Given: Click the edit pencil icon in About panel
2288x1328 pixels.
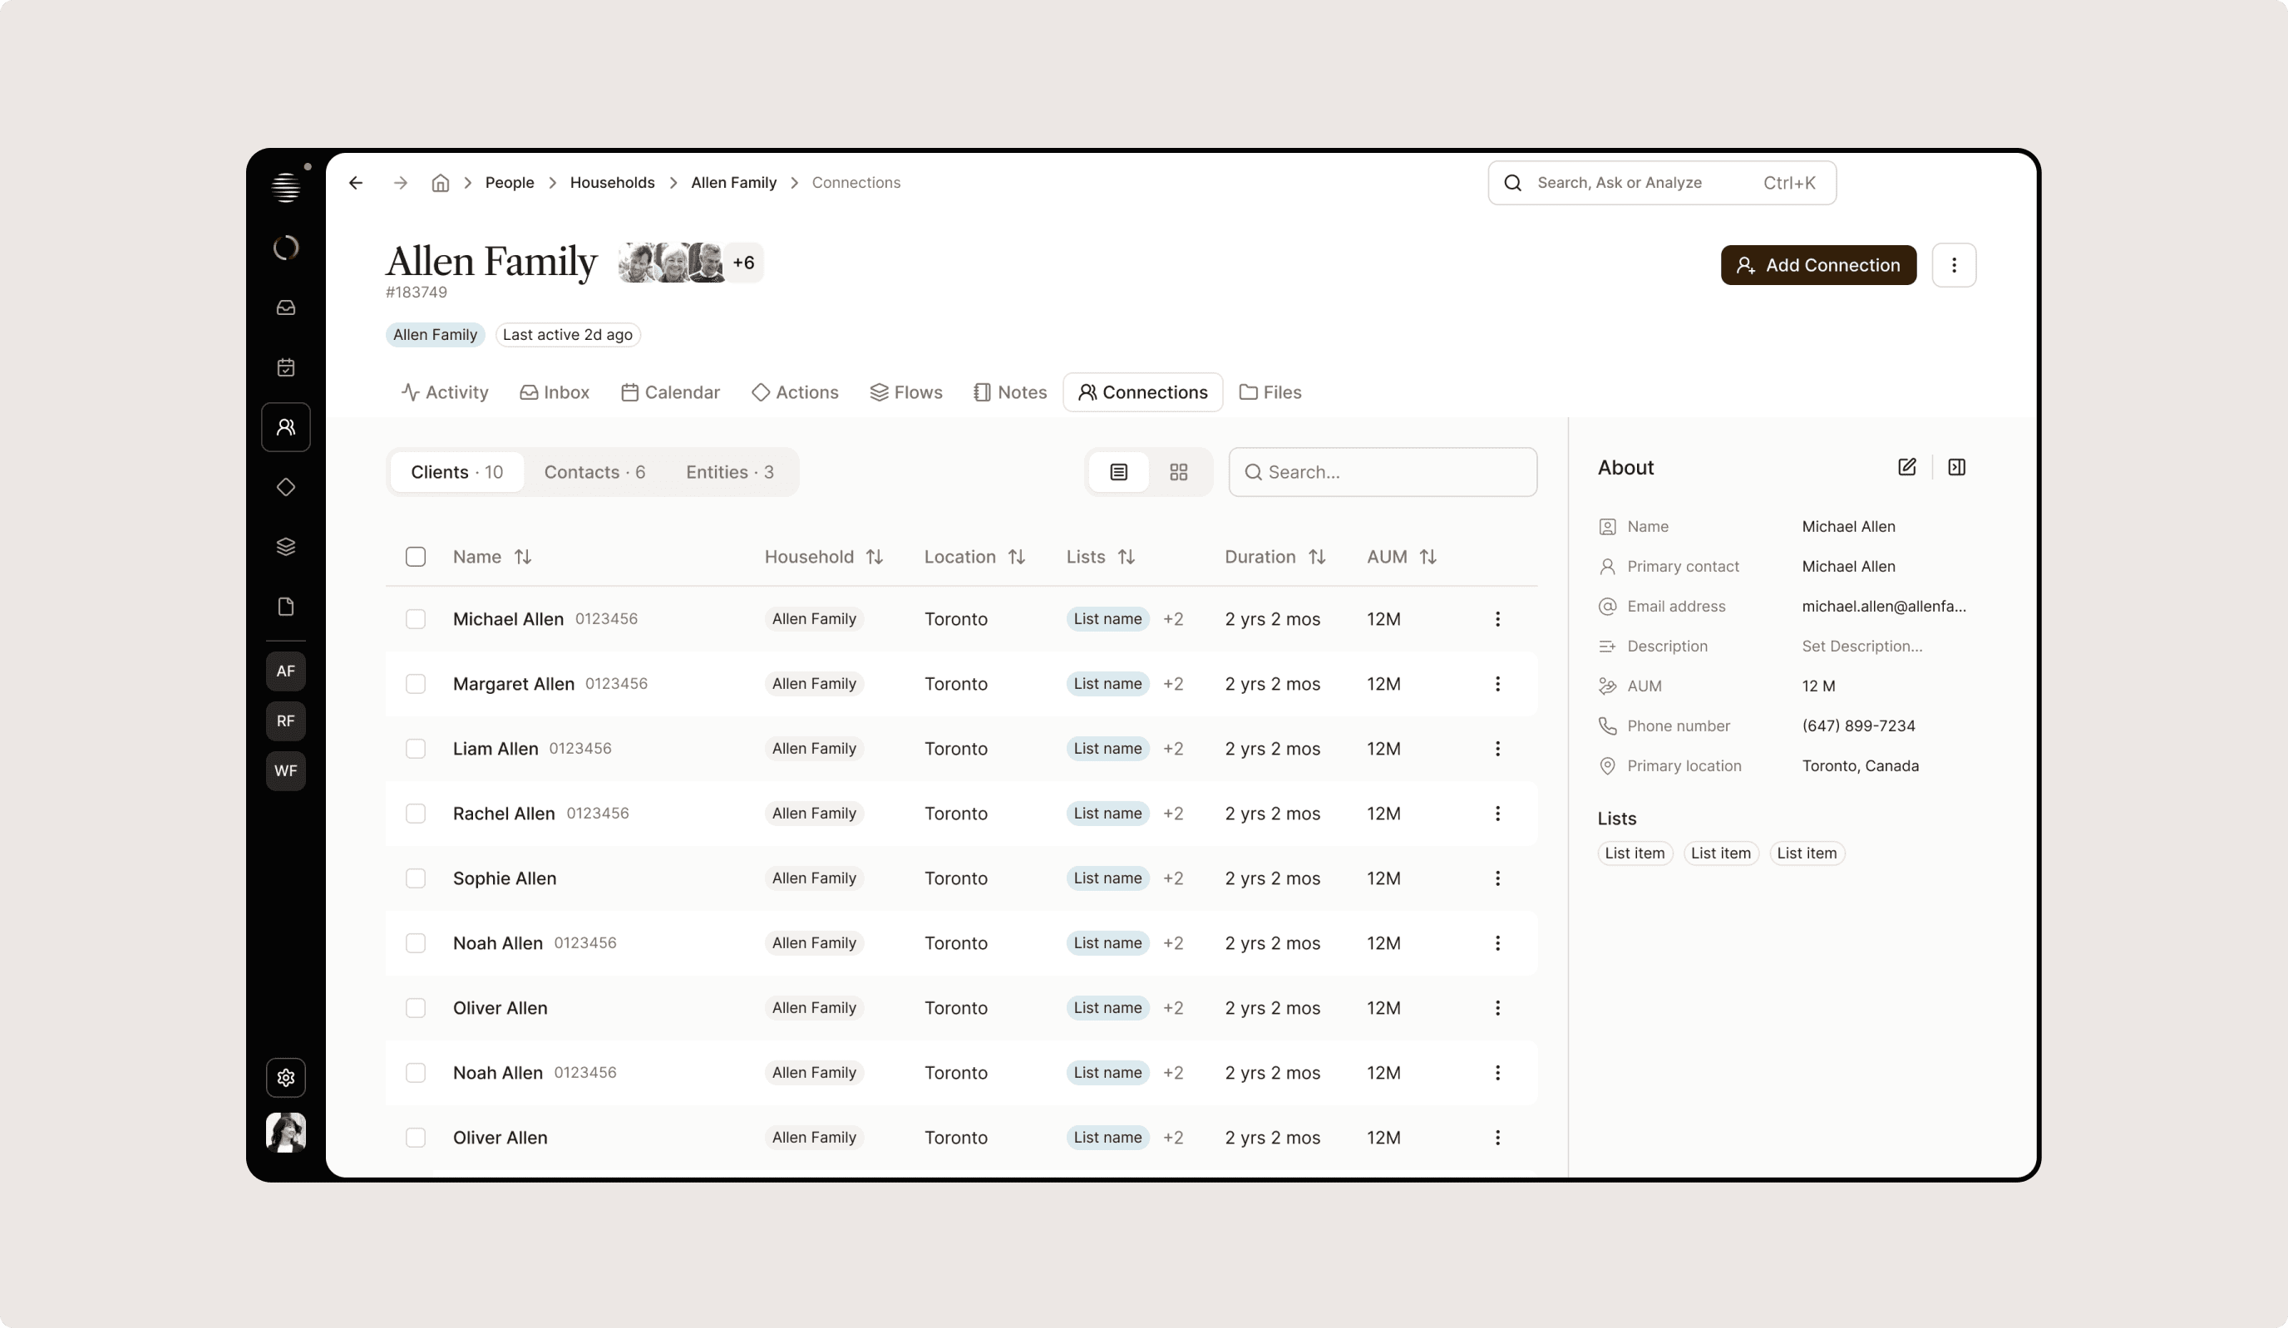Looking at the screenshot, I should pyautogui.click(x=1906, y=466).
